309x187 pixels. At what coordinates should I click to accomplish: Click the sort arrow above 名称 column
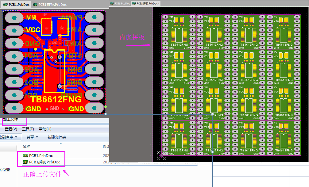pos(60,143)
